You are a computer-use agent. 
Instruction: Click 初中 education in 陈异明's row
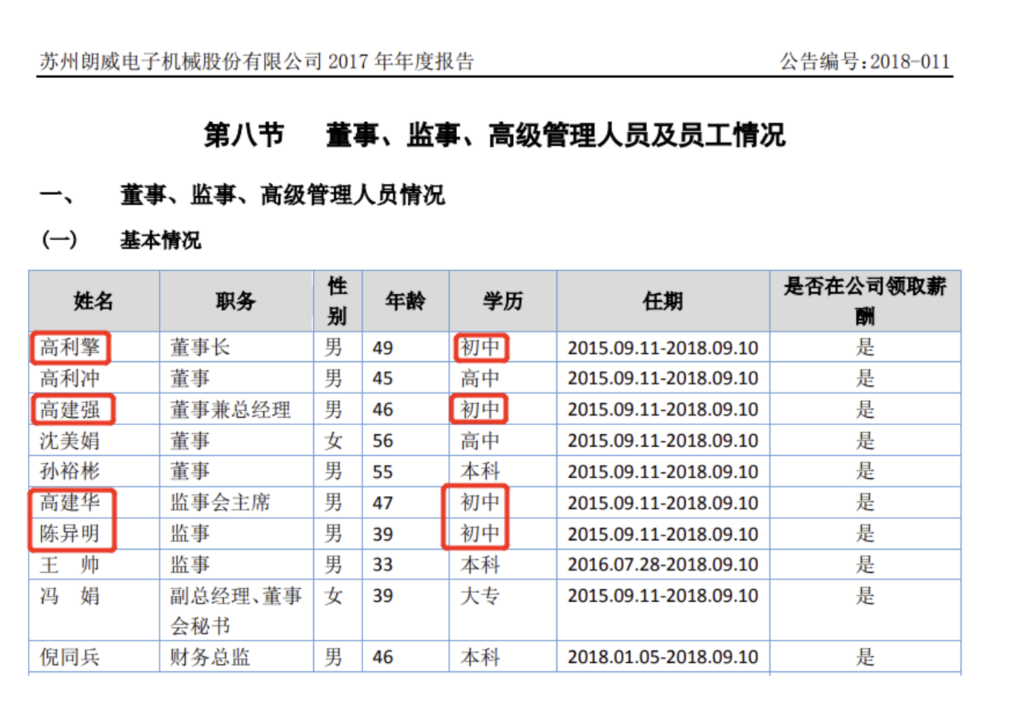point(480,534)
